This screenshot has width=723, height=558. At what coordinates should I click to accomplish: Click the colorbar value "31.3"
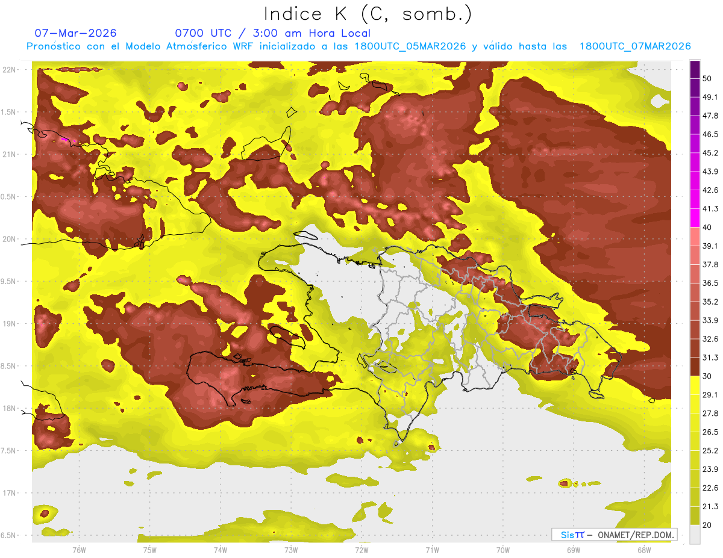pos(710,358)
